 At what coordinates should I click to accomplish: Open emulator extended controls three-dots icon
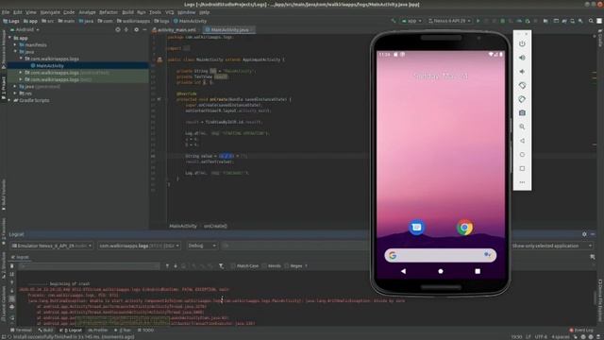522,182
